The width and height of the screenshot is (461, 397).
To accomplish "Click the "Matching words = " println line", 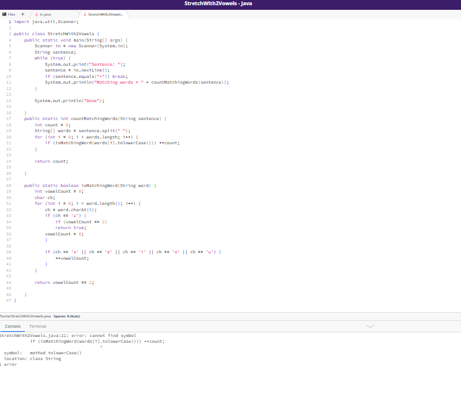I will point(137,82).
